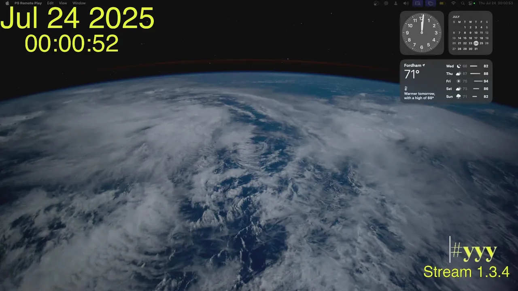Click the thermometer icon in weather widget

pyautogui.click(x=406, y=88)
